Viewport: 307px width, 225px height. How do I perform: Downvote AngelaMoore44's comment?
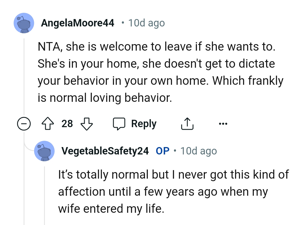(x=86, y=124)
